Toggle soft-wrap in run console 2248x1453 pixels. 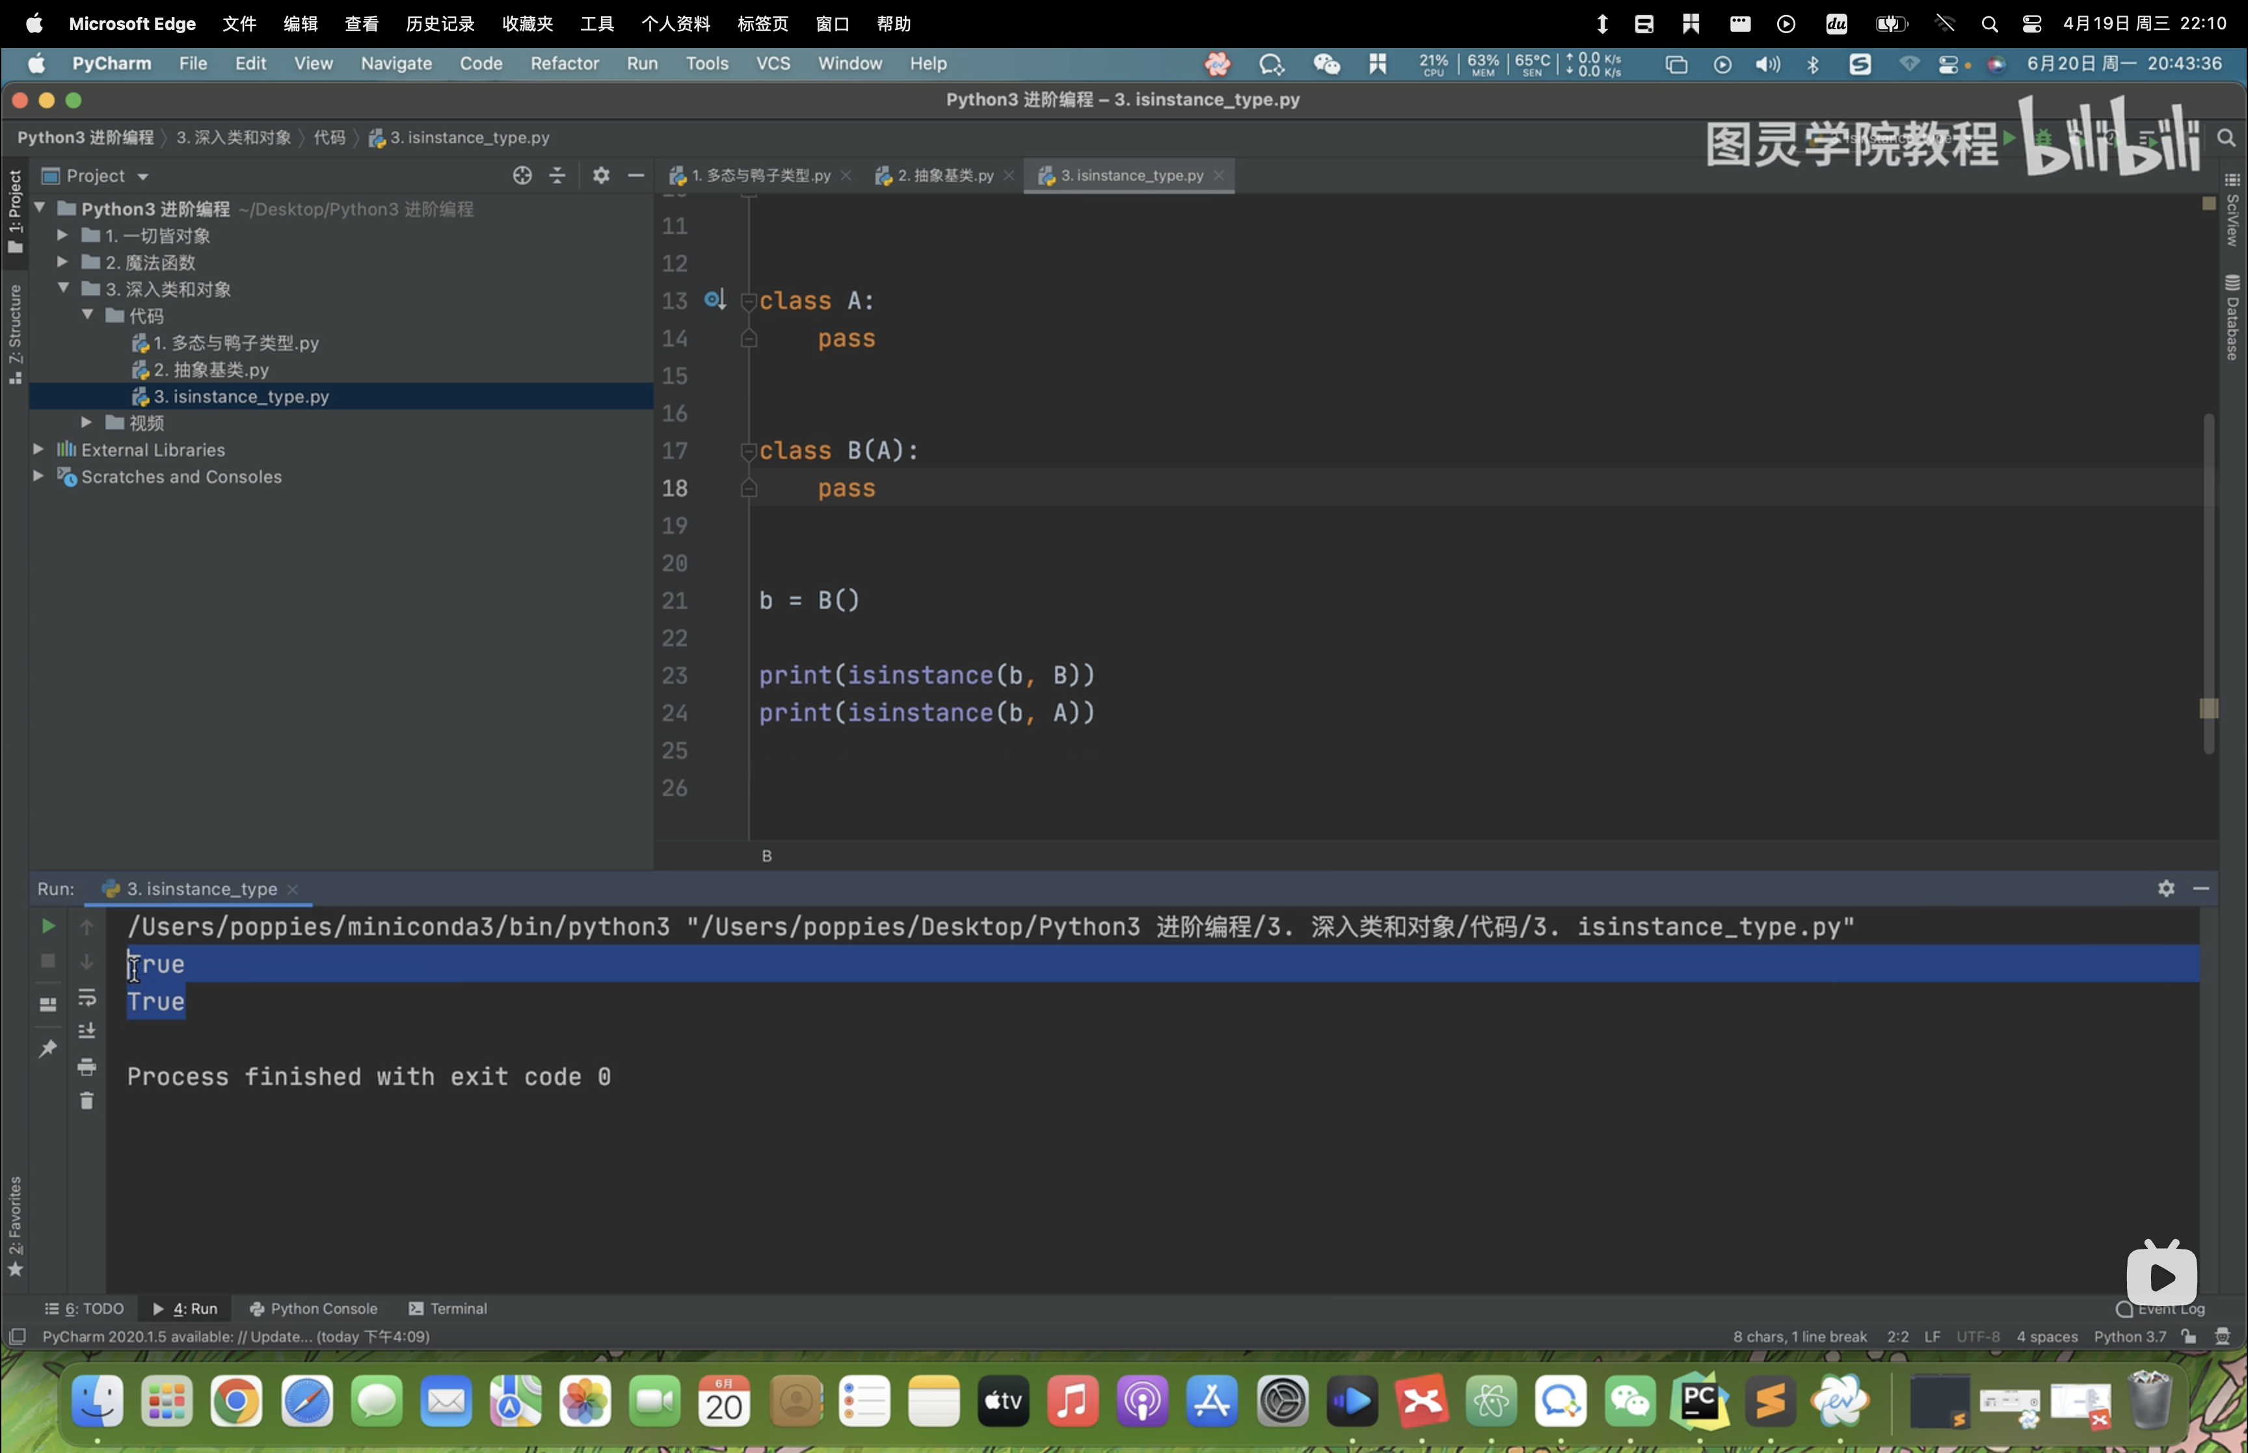[87, 997]
